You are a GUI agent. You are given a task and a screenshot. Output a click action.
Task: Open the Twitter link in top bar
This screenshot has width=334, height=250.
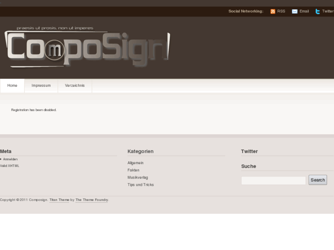[328, 11]
